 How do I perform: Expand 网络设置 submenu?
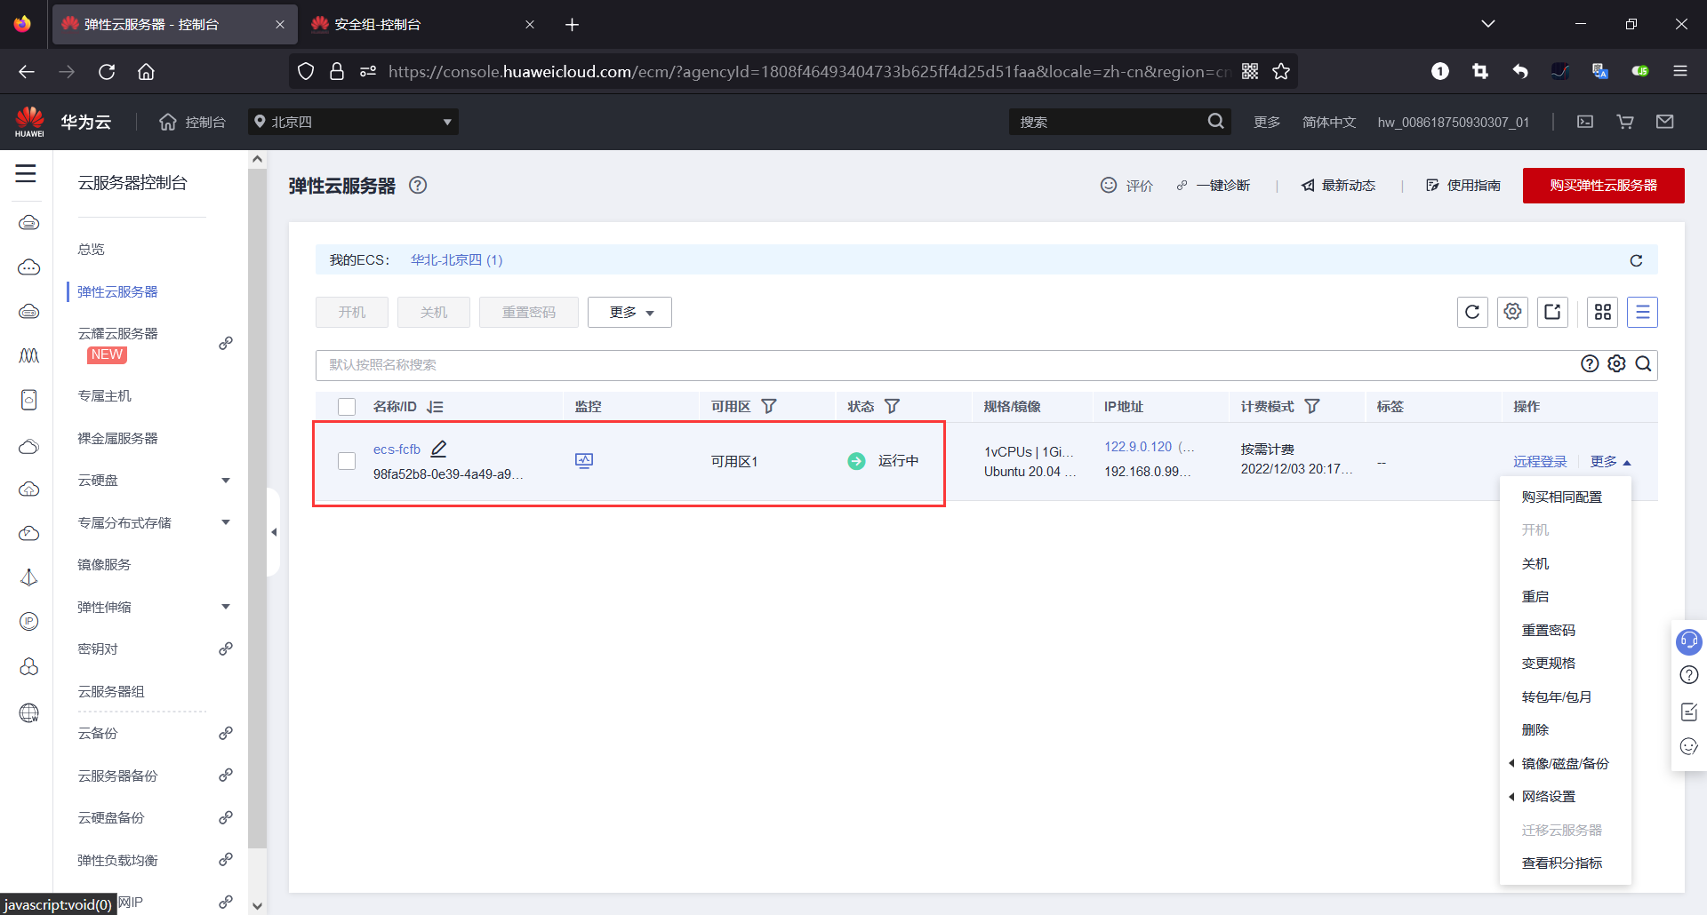tap(1548, 797)
